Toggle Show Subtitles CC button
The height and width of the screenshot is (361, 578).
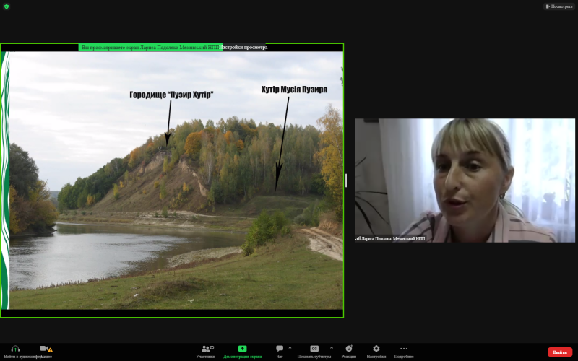point(314,349)
